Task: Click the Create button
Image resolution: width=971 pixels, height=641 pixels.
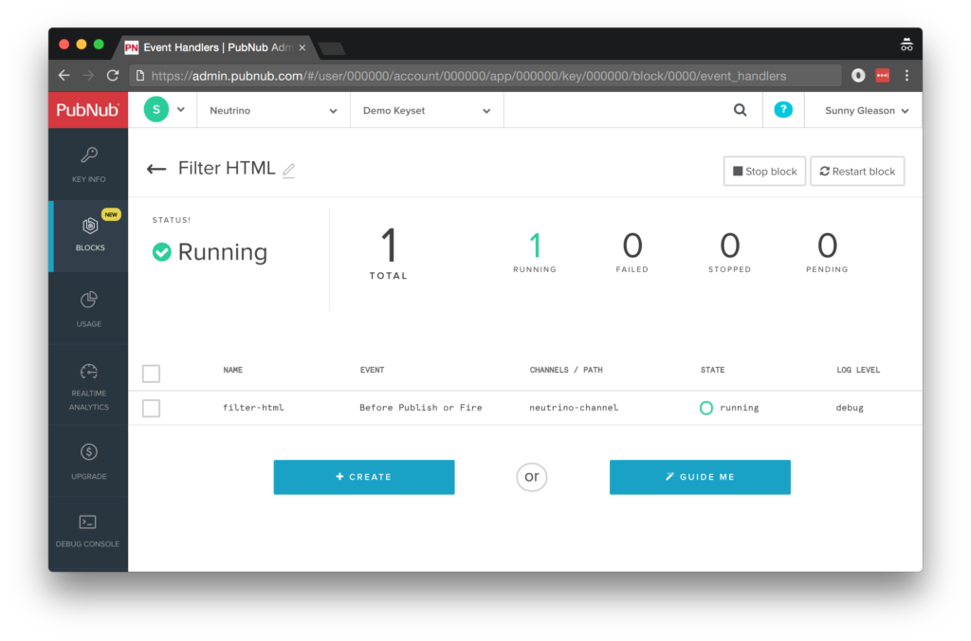Action: pos(364,477)
